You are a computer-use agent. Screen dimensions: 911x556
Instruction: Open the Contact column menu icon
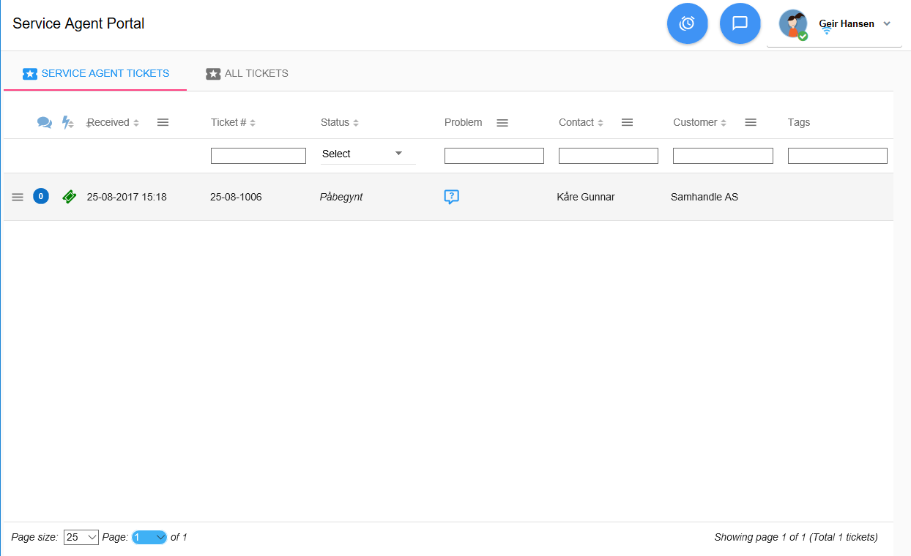point(627,122)
